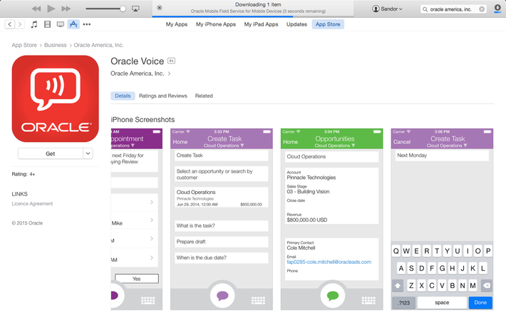506x316 pixels.
Task: Open the AirPlay output icon
Action: pos(135,9)
